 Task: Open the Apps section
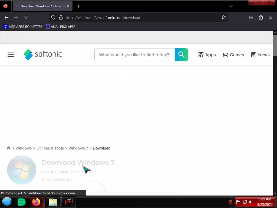pos(207,55)
